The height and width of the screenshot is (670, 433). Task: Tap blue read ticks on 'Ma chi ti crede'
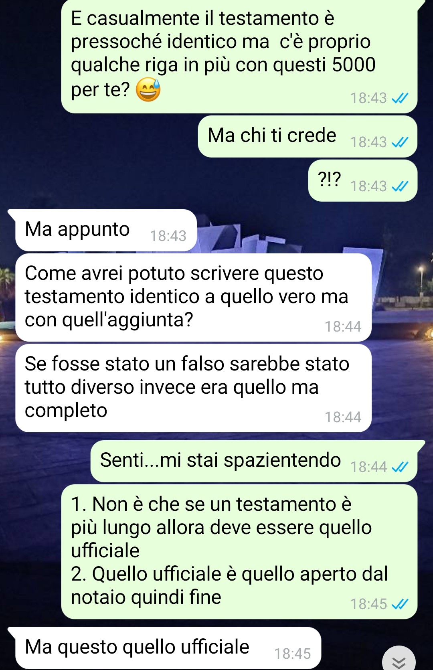click(x=400, y=142)
